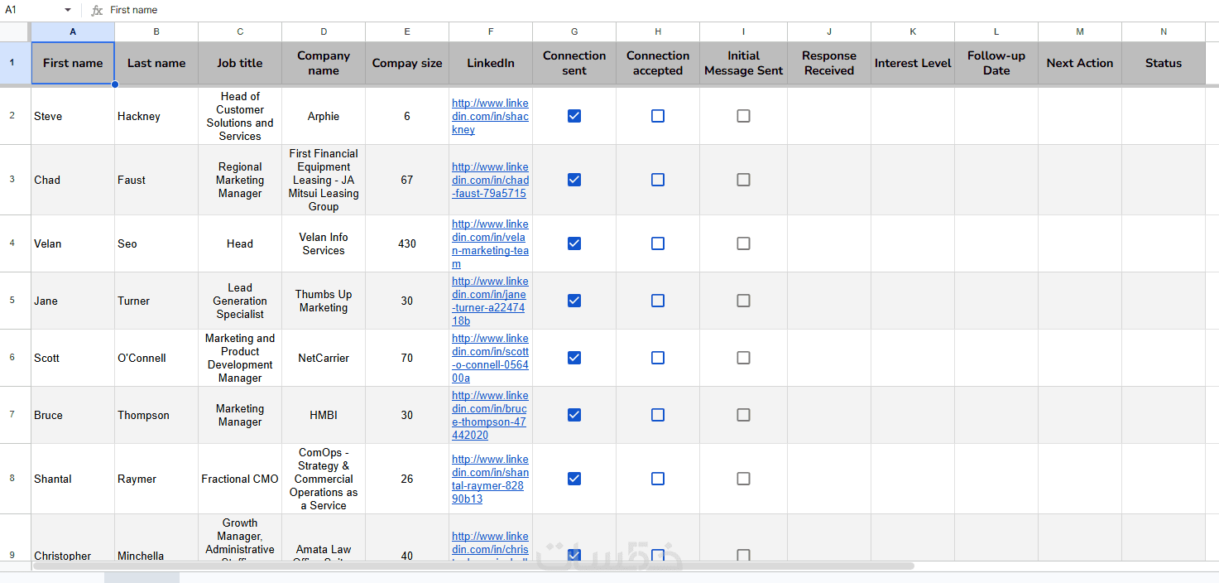Tick Connection accepted for Jane Turner

pos(658,301)
